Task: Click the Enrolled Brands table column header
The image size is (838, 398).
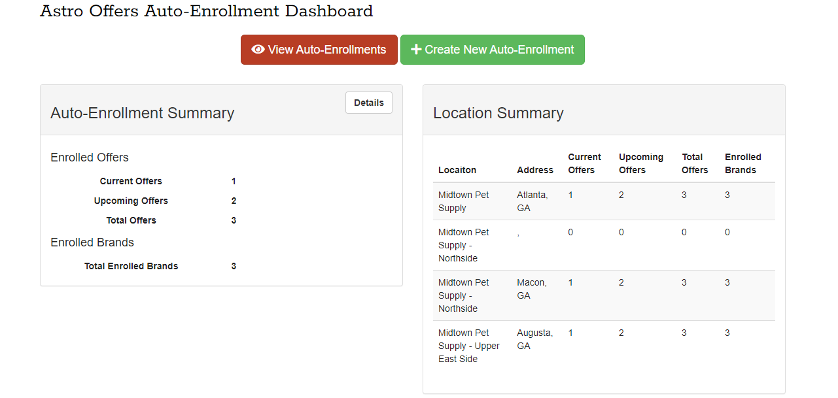Action: [742, 163]
